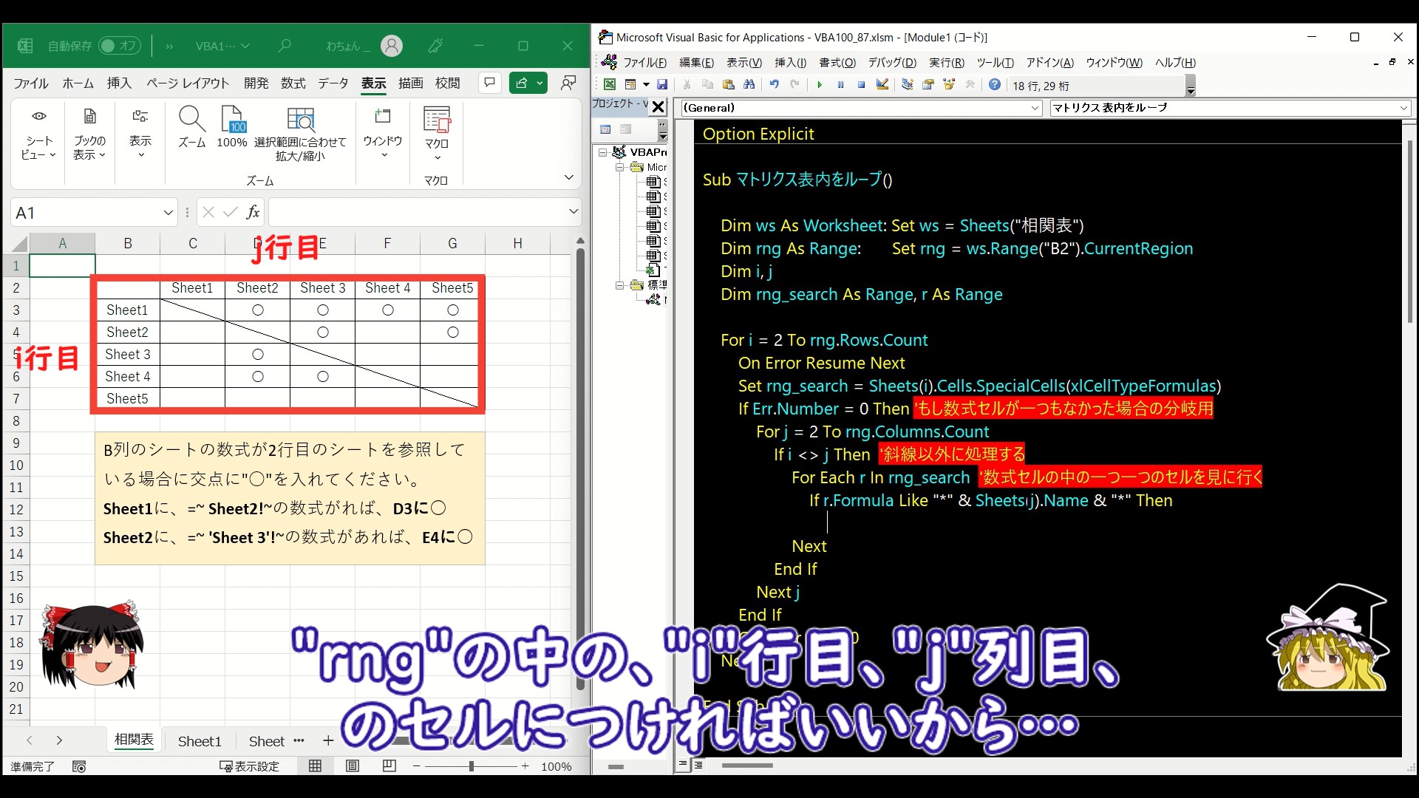
Task: Toggle Design Mode in VBA toolbar
Action: click(882, 85)
